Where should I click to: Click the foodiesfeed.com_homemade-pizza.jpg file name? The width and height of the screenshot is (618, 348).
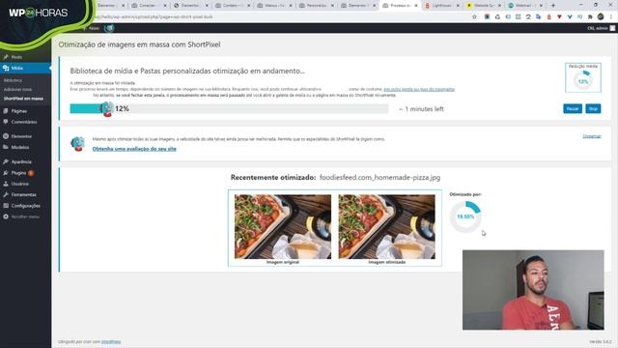click(379, 178)
